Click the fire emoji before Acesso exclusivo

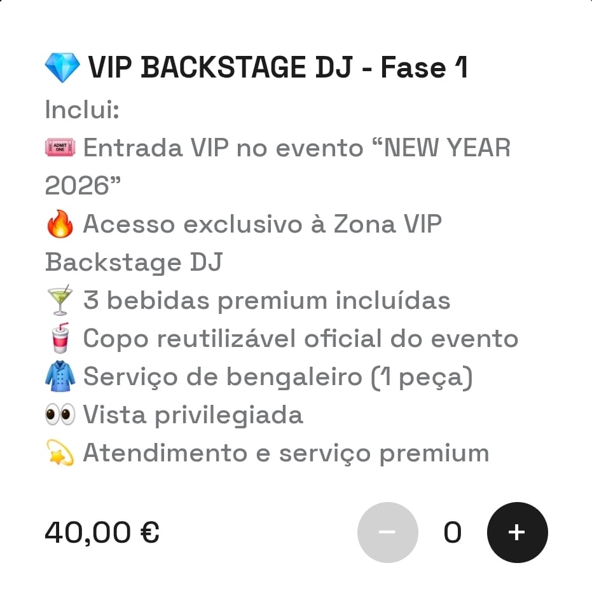pyautogui.click(x=60, y=224)
